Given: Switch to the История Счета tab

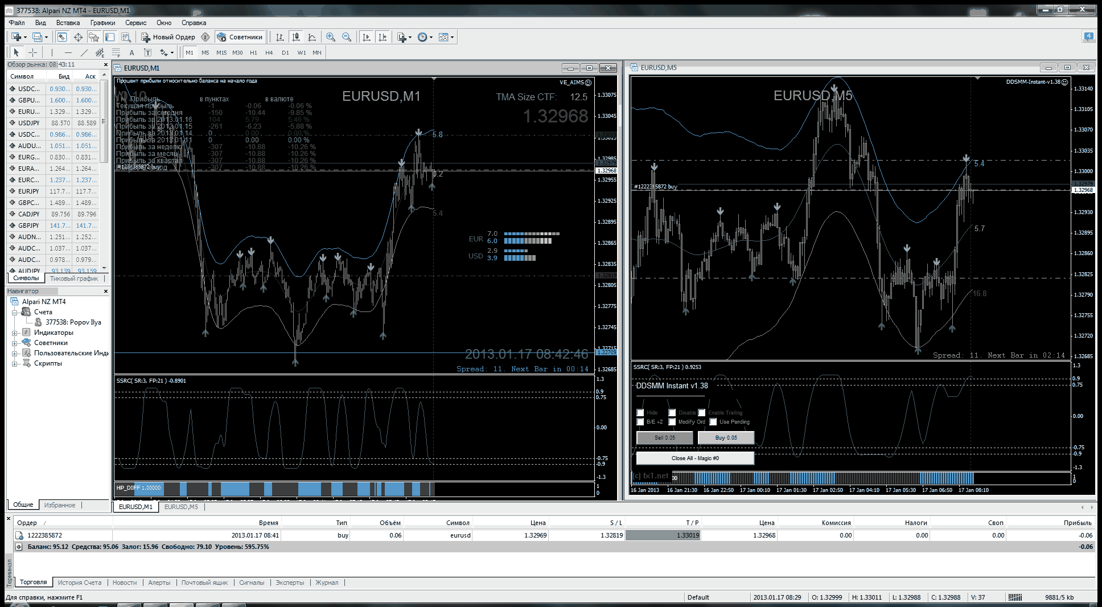Looking at the screenshot, I should [x=80, y=583].
